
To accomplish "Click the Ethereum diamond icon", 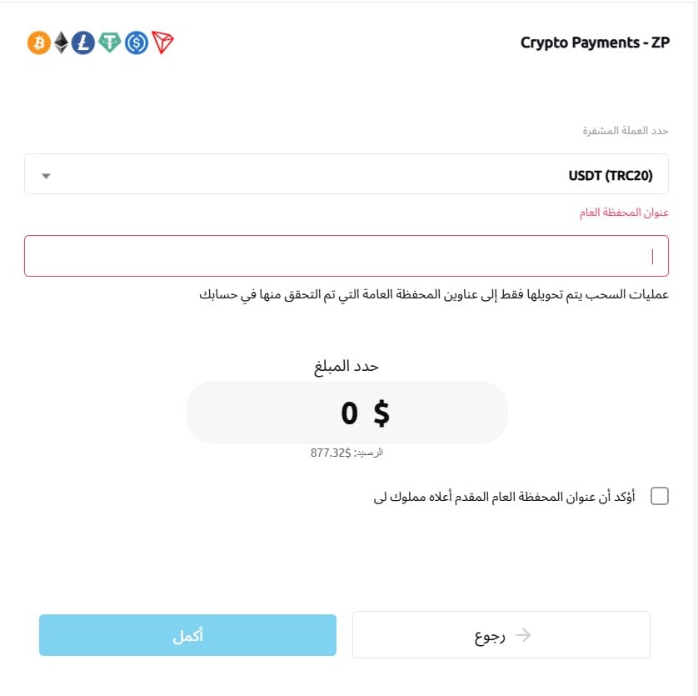I will tap(62, 43).
